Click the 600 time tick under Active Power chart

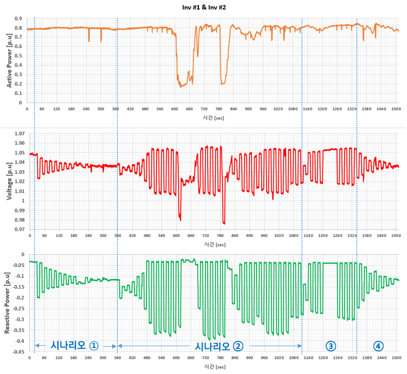[175, 109]
